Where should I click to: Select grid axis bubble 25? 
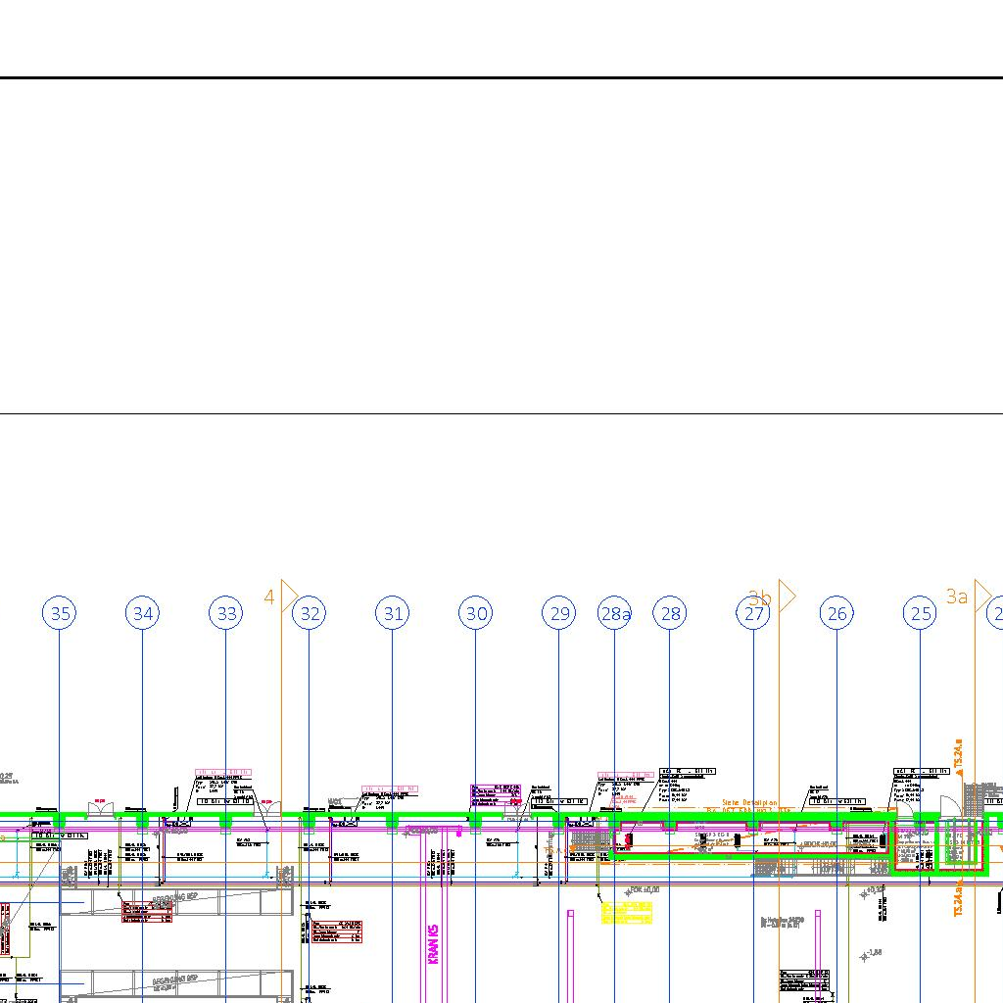[x=921, y=613]
